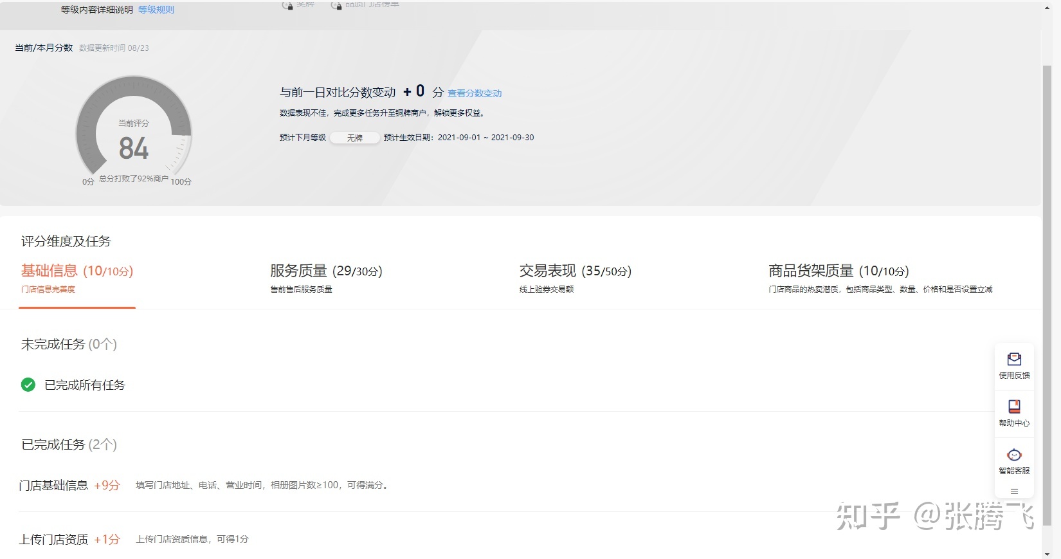Open the 等级规则 link

tap(156, 10)
